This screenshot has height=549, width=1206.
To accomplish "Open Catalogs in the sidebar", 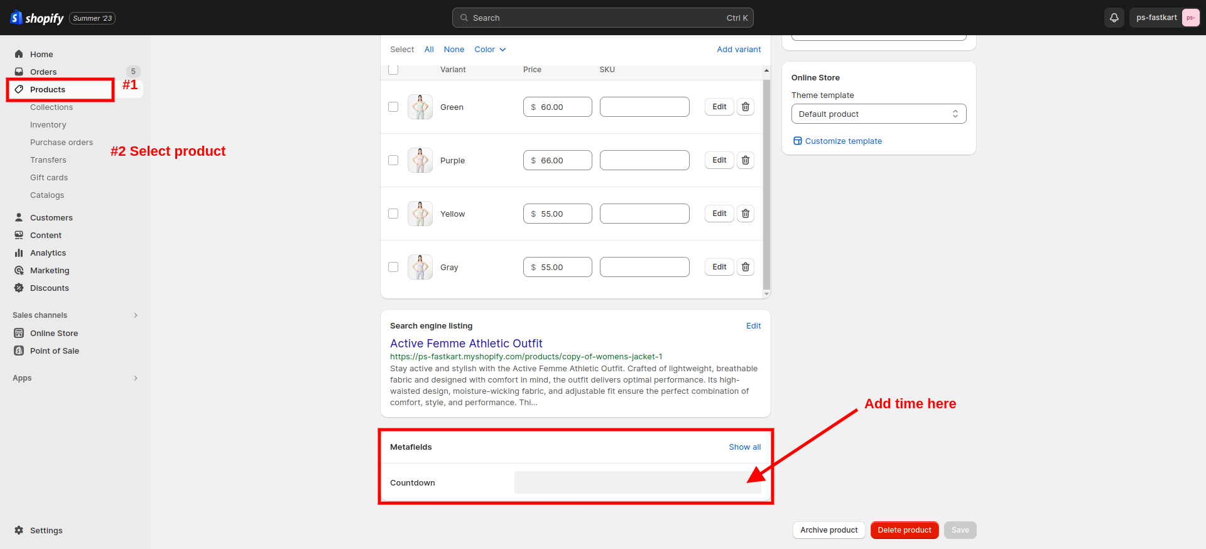I will 47,195.
